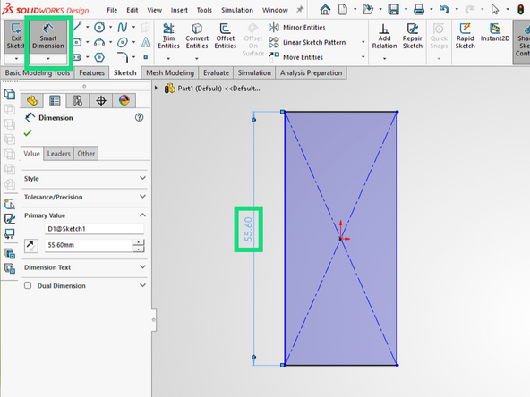
Task: Open the View menu
Action: click(x=155, y=10)
